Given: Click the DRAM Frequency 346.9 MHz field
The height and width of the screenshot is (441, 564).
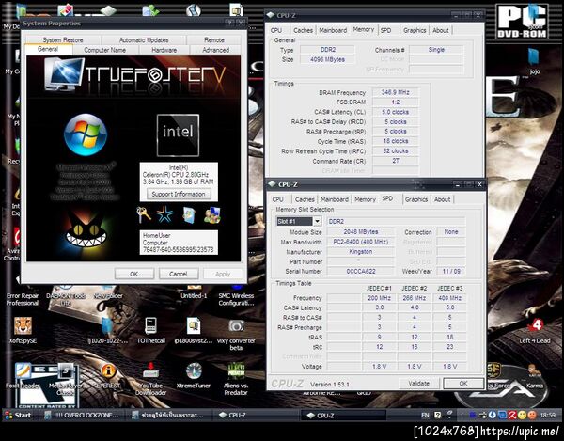Looking at the screenshot, I should click(x=396, y=92).
